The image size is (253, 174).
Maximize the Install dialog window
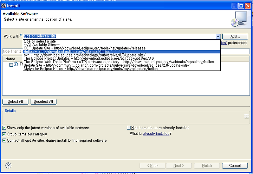pyautogui.click(x=241, y=6)
